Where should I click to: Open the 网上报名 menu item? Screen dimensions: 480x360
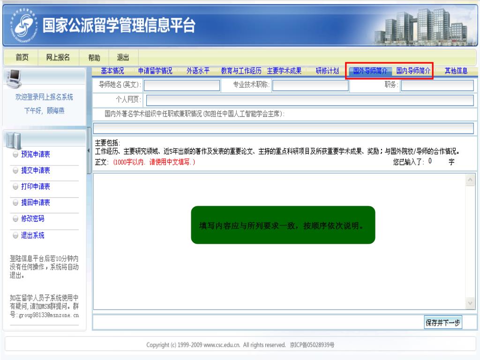58,58
